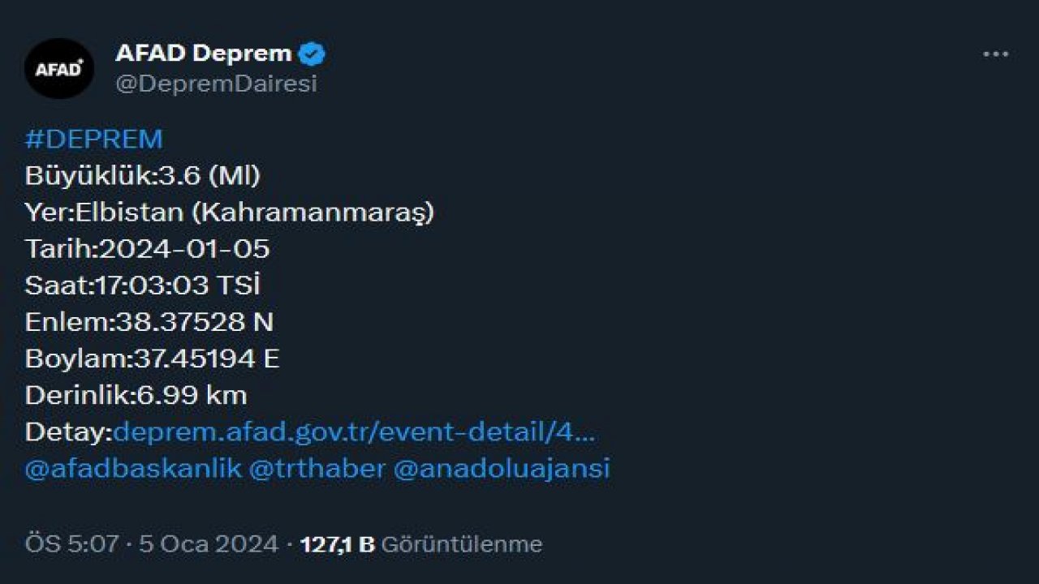The height and width of the screenshot is (584, 1039).
Task: Click the @trthaber mention
Action: [317, 469]
